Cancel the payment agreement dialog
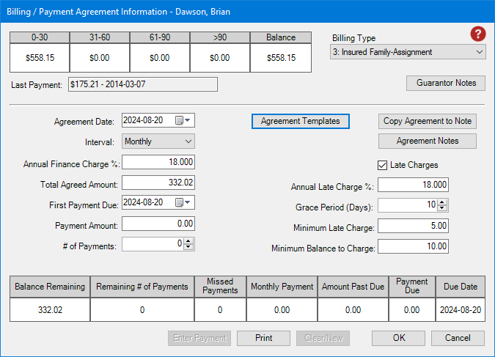The width and height of the screenshot is (495, 357). 458,338
